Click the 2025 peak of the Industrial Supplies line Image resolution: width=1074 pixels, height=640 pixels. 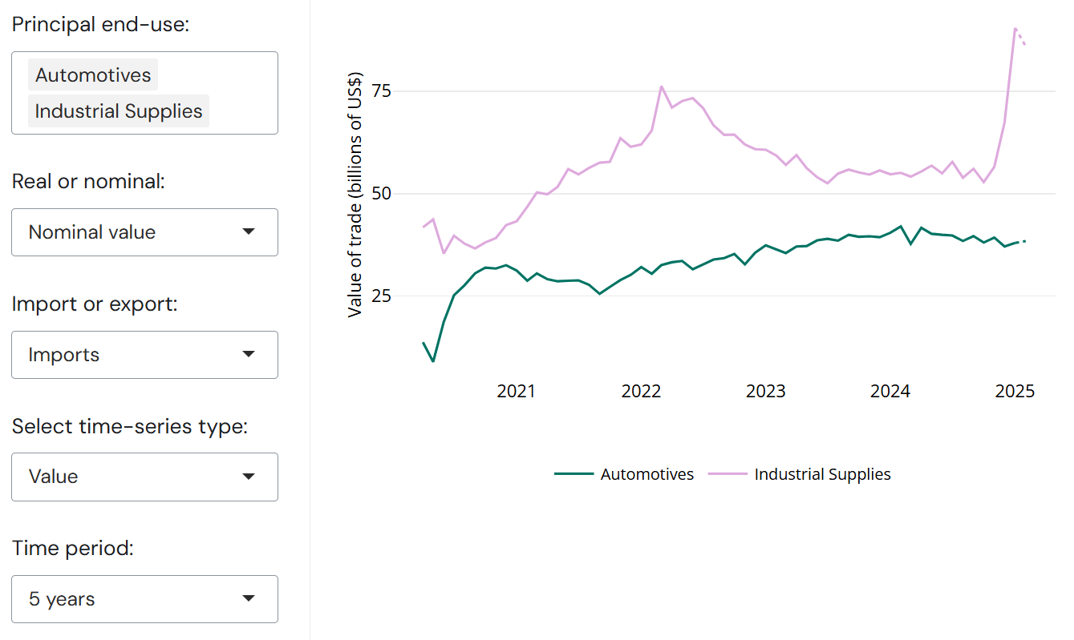point(1015,29)
